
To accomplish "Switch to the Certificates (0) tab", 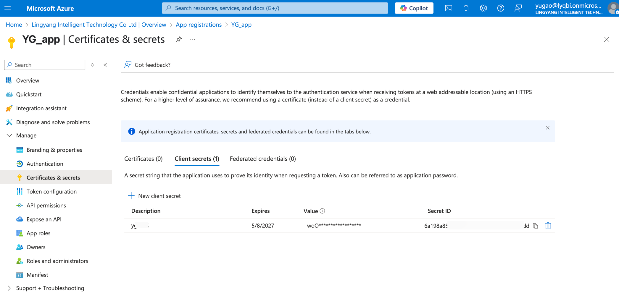I will point(144,159).
